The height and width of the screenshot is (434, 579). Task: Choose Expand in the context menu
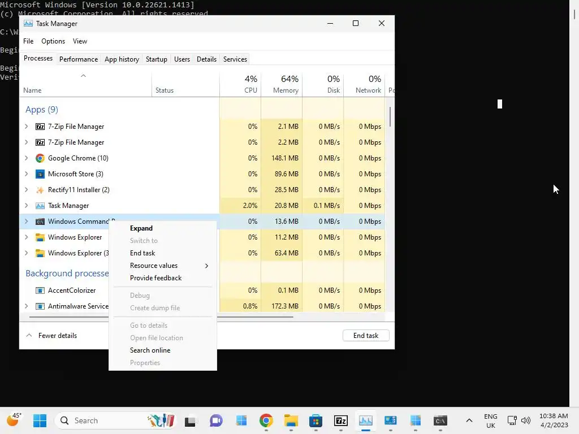tap(163, 228)
